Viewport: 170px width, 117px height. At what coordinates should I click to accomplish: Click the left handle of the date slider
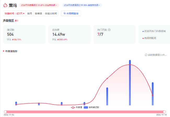point(5,112)
